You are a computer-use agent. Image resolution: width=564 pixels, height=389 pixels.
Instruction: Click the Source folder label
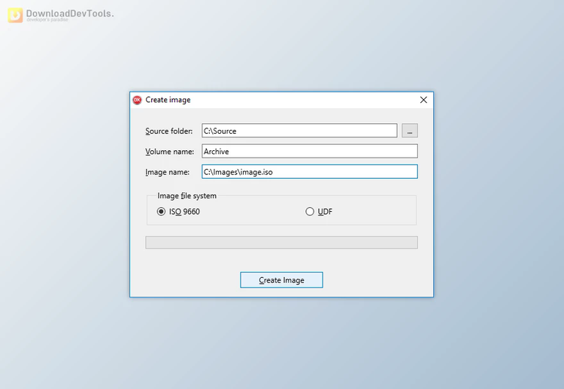168,131
